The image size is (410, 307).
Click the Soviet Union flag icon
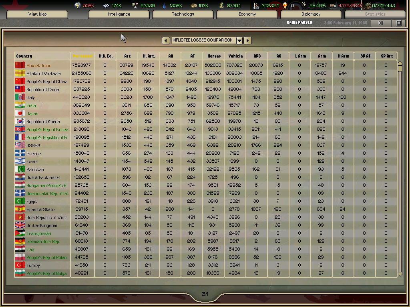[20, 65]
